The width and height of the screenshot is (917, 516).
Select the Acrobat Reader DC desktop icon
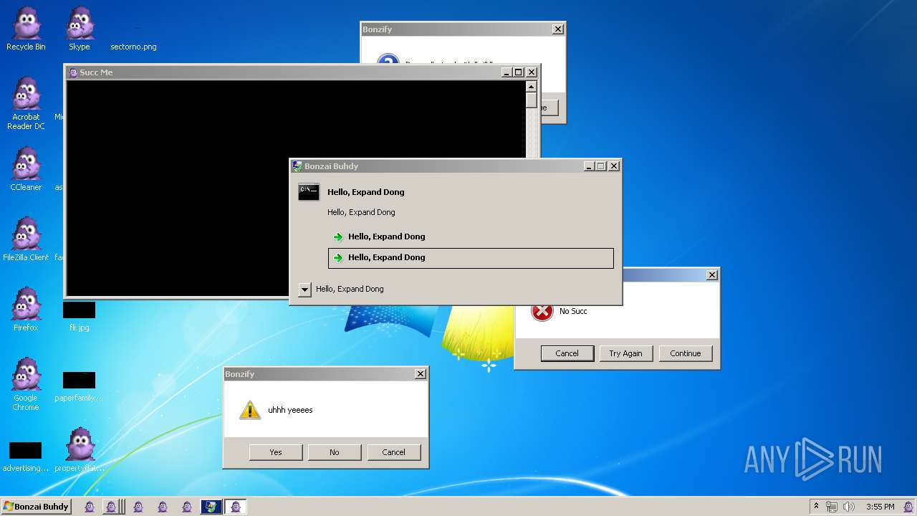[26, 103]
